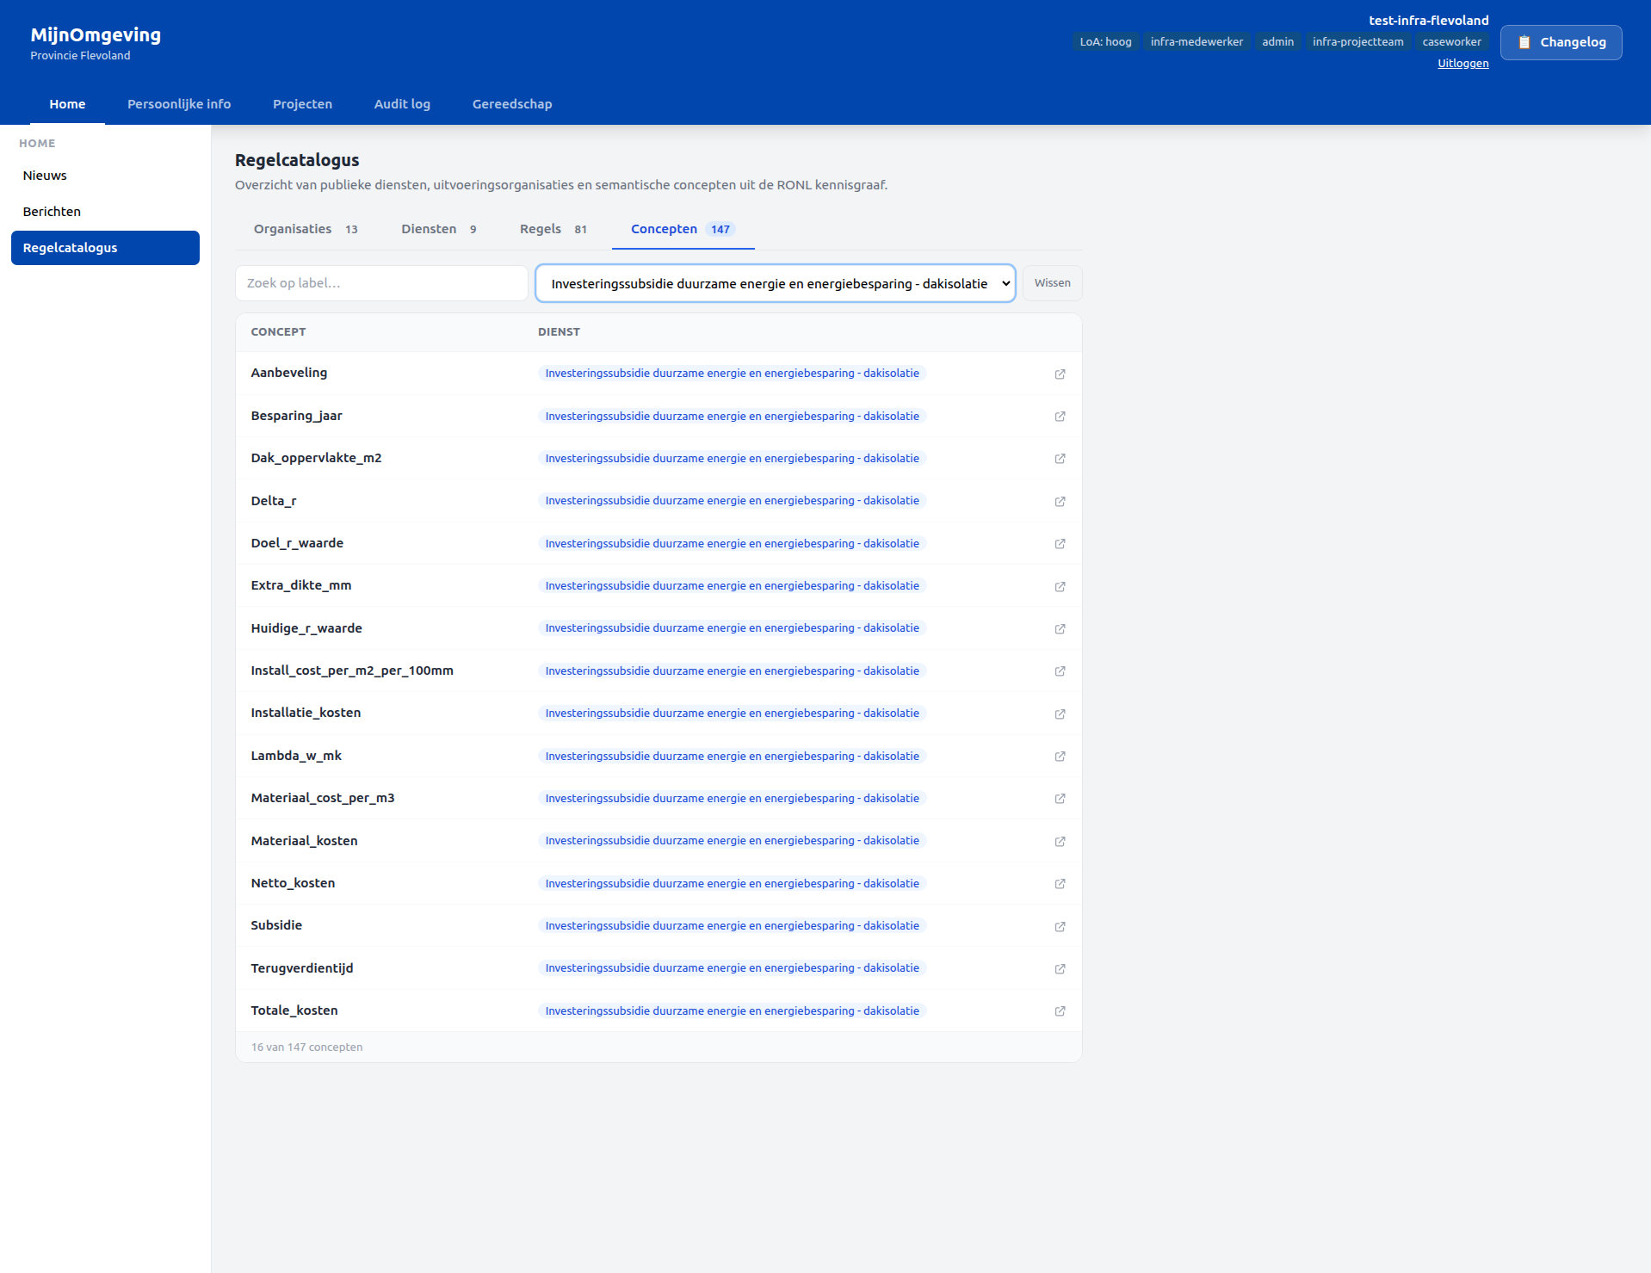Open the external link beside Terugverdientijd
This screenshot has width=1651, height=1273.
click(1060, 968)
